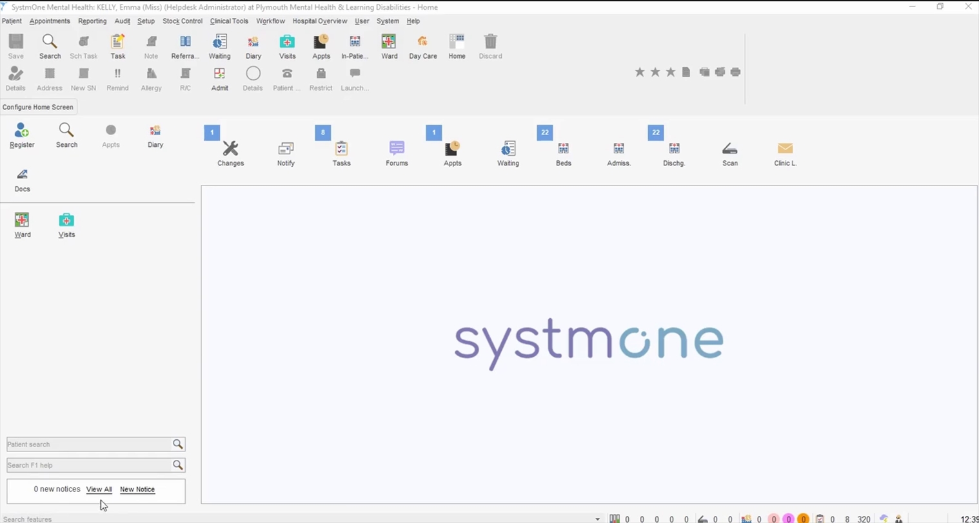Open the Appointments menu

(x=50, y=21)
